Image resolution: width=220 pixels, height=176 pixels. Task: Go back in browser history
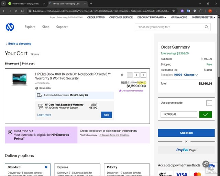coord(4,11)
